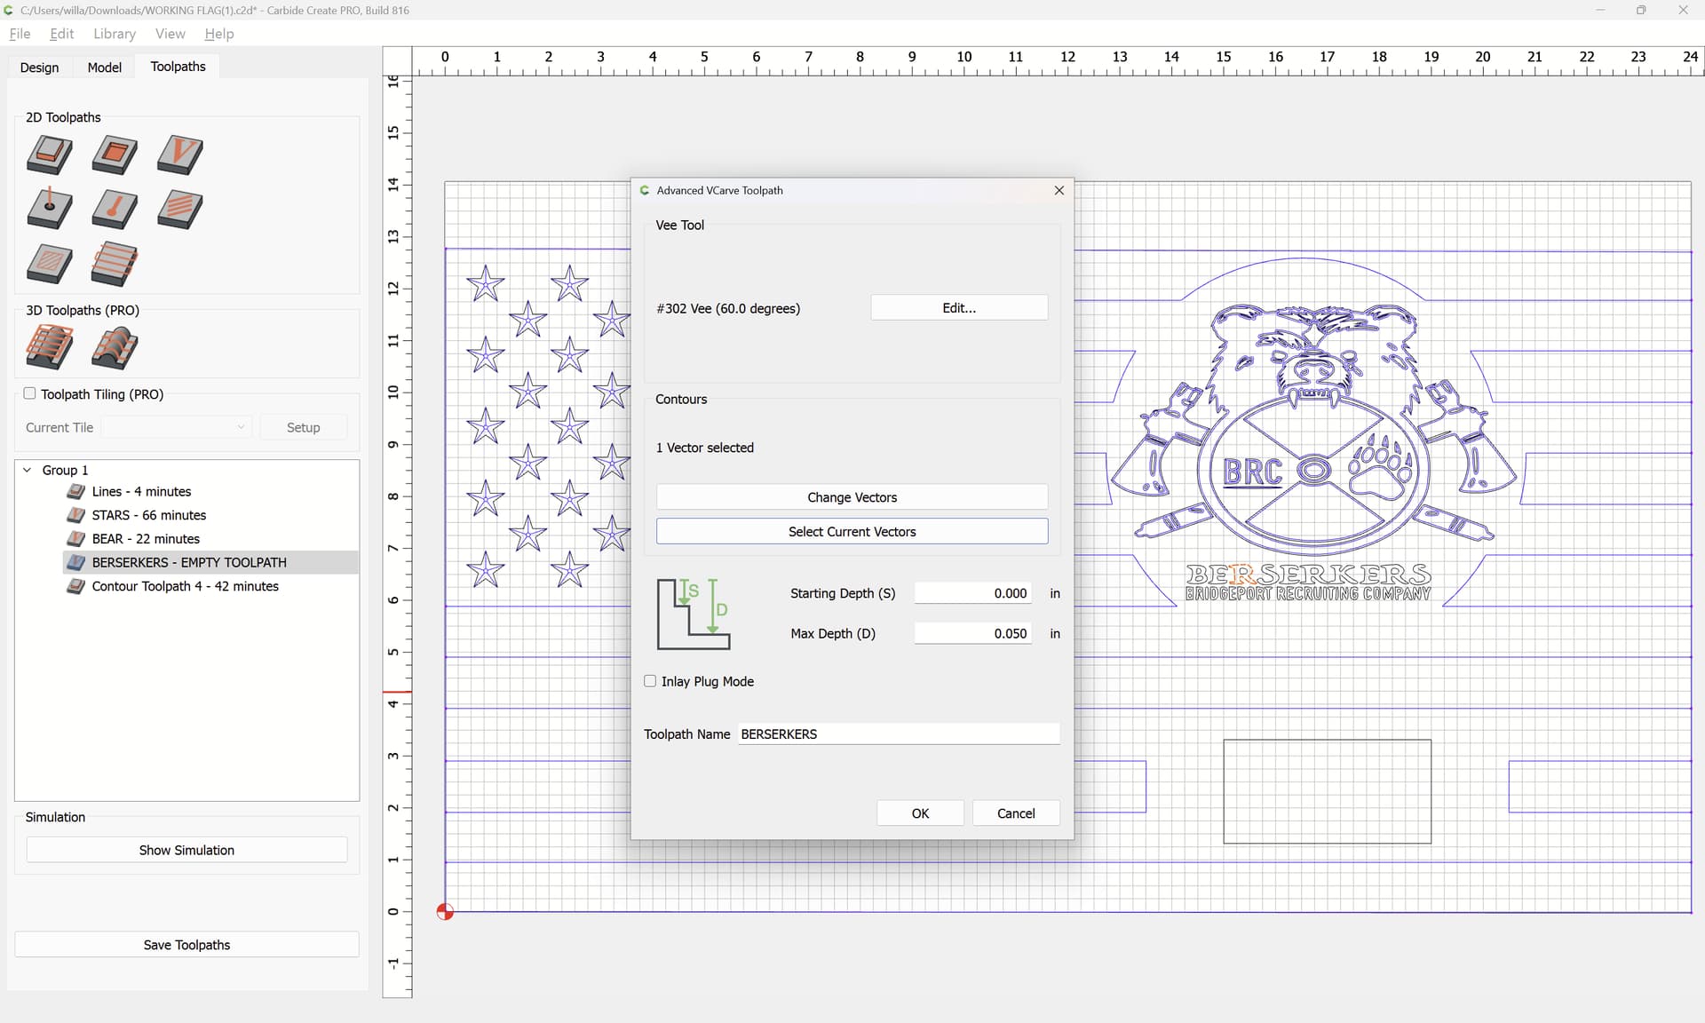This screenshot has height=1023, width=1705.
Task: Enable the Toolpath Tiling (PRO) checkbox
Action: point(29,393)
